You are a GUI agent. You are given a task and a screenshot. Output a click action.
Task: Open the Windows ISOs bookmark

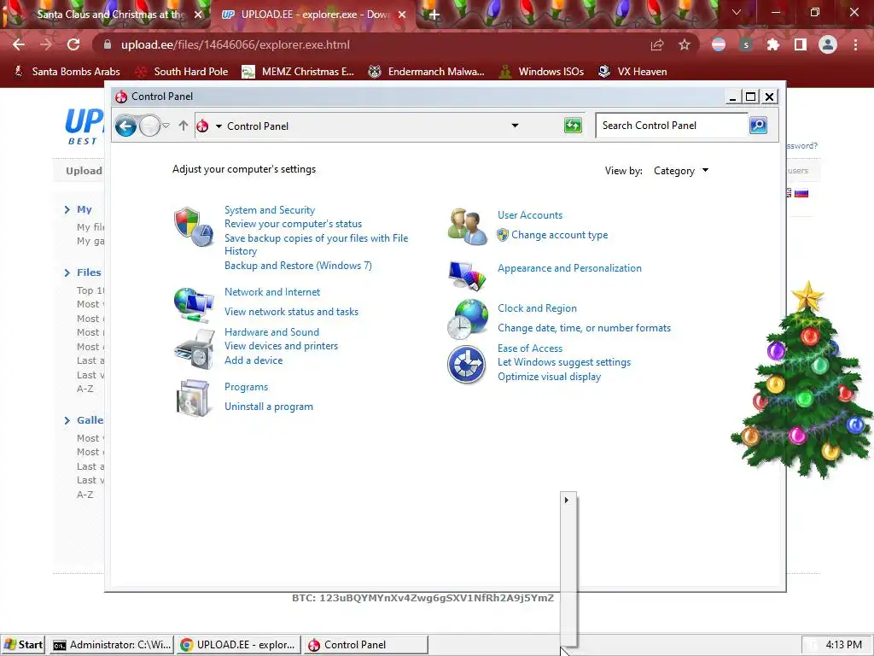541,72
